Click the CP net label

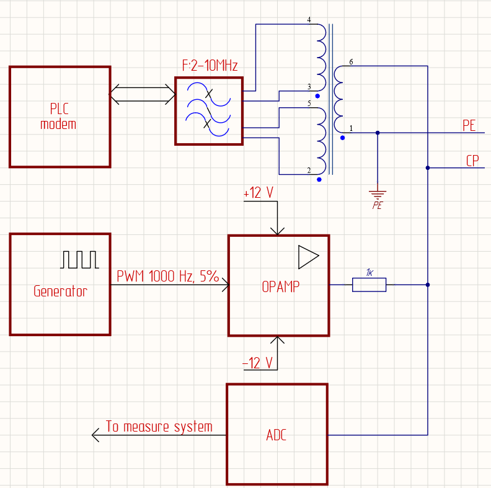pyautogui.click(x=472, y=161)
